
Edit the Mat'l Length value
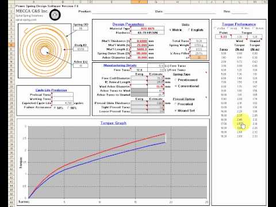pos(139,49)
